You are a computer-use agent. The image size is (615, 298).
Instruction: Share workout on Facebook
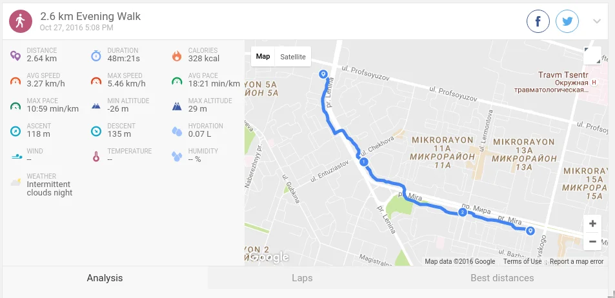[538, 21]
